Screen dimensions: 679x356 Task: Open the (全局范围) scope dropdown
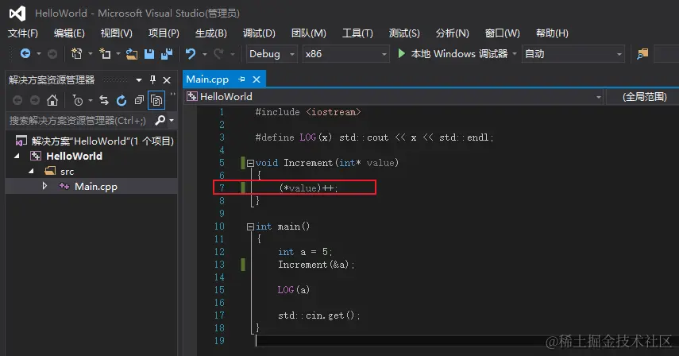tap(642, 97)
